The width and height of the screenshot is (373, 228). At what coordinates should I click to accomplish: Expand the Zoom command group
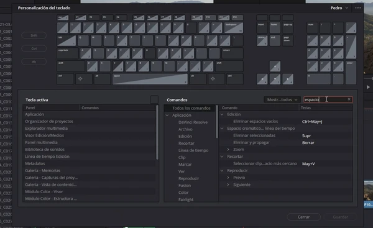(x=228, y=150)
